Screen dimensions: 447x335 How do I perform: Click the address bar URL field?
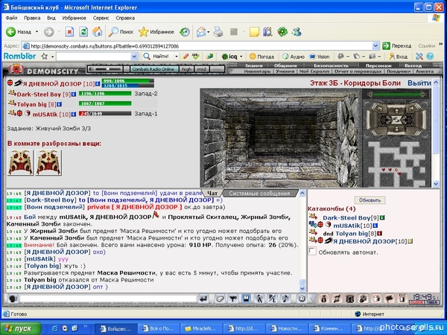tap(197, 45)
